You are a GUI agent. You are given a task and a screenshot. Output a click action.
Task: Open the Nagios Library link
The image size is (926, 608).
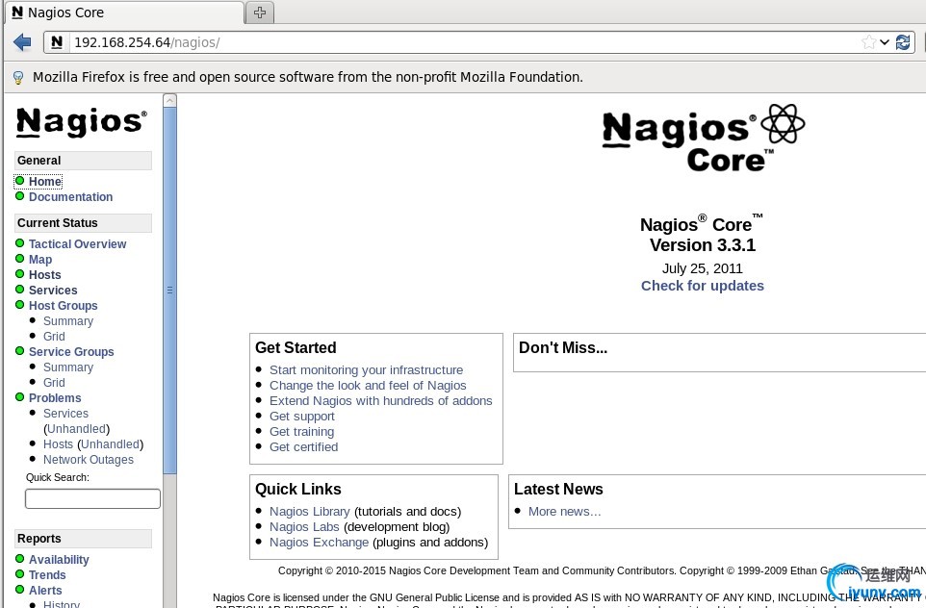point(309,511)
